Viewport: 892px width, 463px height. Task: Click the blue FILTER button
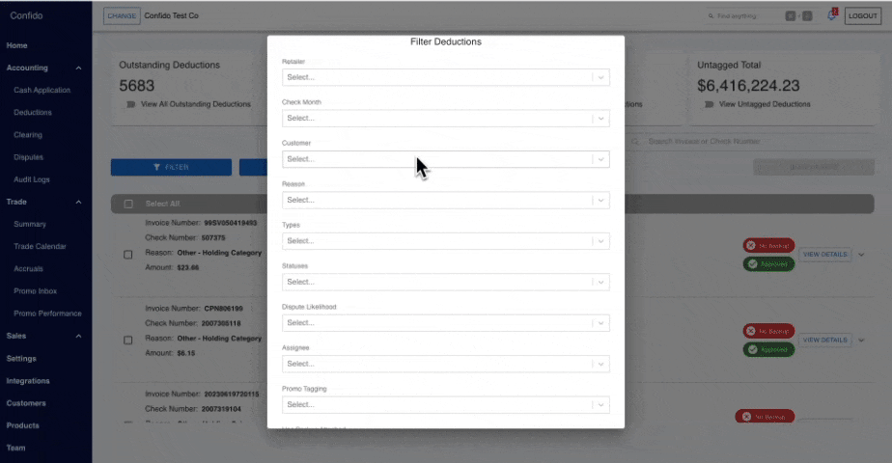[171, 167]
